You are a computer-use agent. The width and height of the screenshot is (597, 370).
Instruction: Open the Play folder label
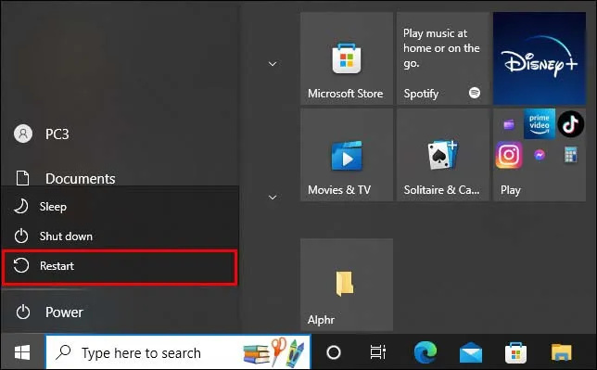pos(510,190)
